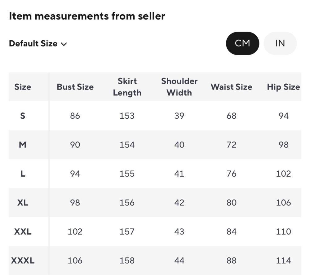Select the L size row label
Image resolution: width=310 pixels, height=277 pixels.
point(23,174)
